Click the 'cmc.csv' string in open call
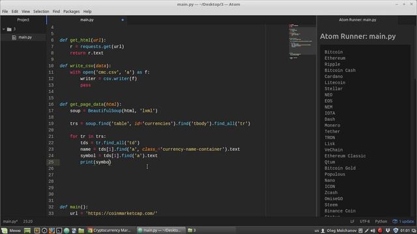 108,72
